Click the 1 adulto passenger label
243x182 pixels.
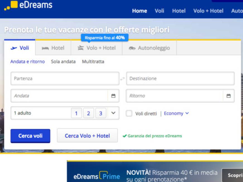pos(23,113)
